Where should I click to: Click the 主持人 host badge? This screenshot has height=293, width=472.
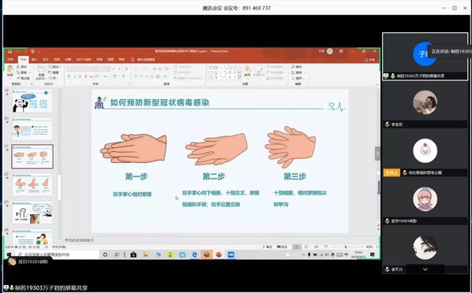click(392, 172)
